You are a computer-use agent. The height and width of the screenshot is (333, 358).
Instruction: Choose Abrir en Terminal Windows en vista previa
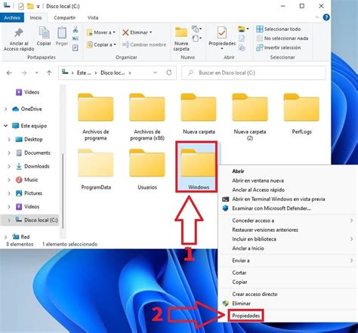[279, 199]
